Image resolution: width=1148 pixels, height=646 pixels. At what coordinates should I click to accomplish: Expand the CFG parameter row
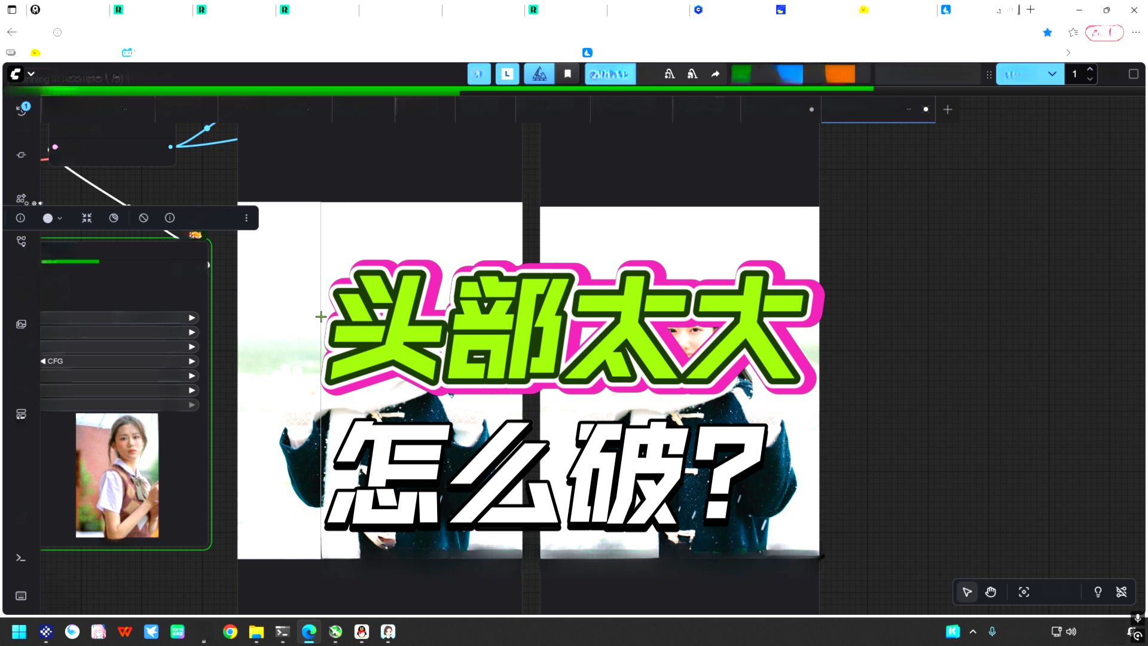(191, 361)
